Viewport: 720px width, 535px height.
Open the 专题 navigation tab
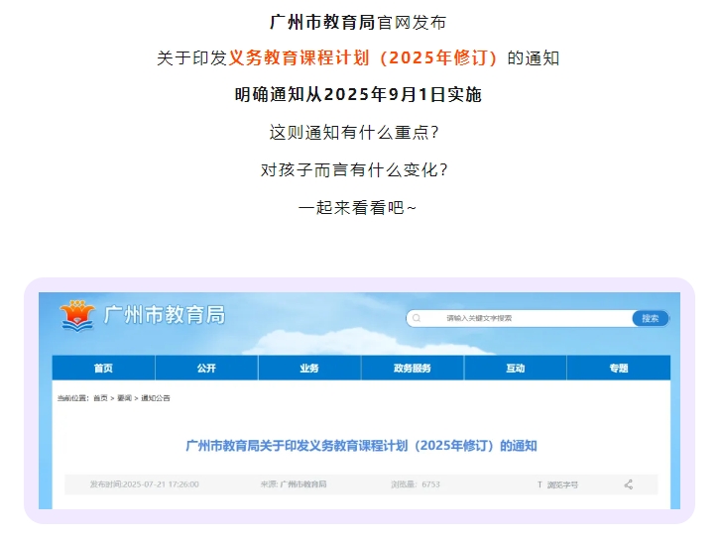tap(619, 369)
